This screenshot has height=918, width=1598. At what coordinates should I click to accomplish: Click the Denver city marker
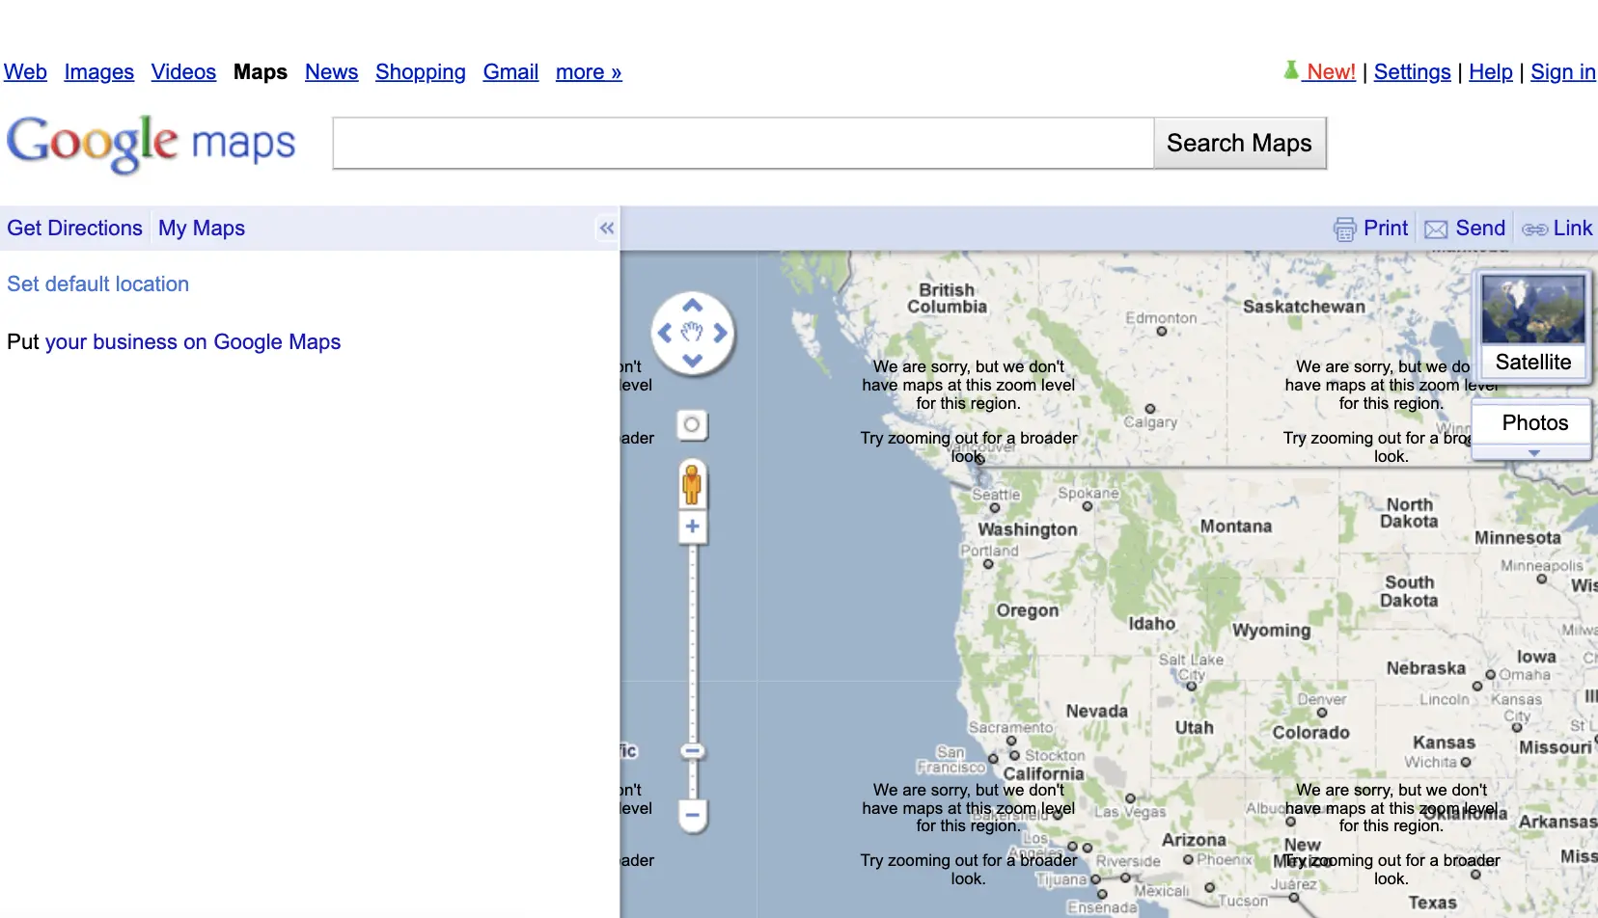1322,714
